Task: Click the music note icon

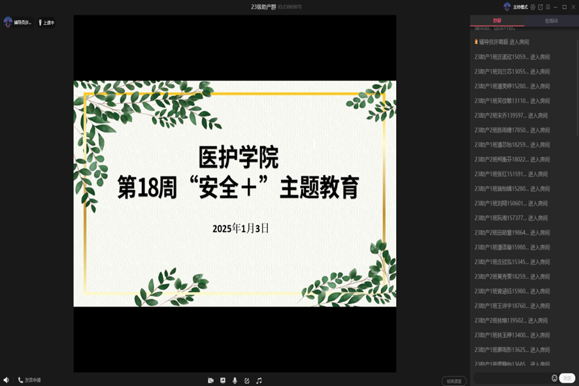Action: pos(259,380)
